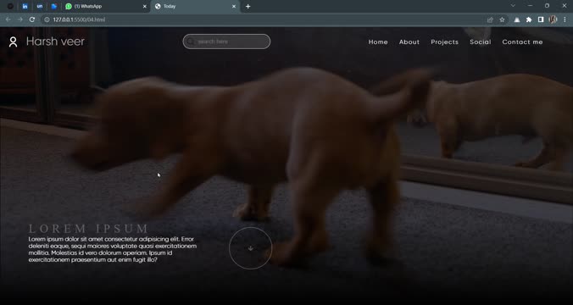Screen dimensions: 573x305
Task: Click the down-arrow circle on the hero
Action: point(250,248)
